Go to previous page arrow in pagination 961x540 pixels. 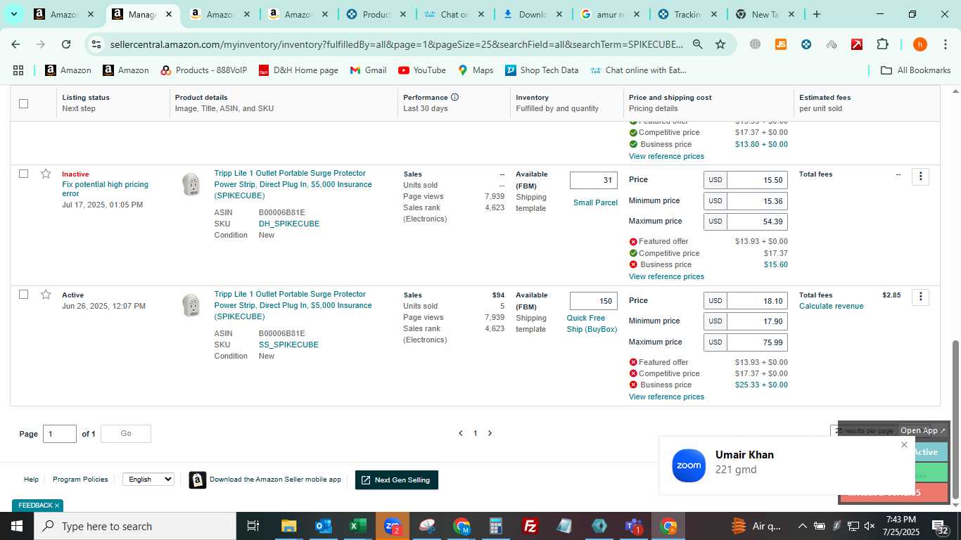coord(461,433)
